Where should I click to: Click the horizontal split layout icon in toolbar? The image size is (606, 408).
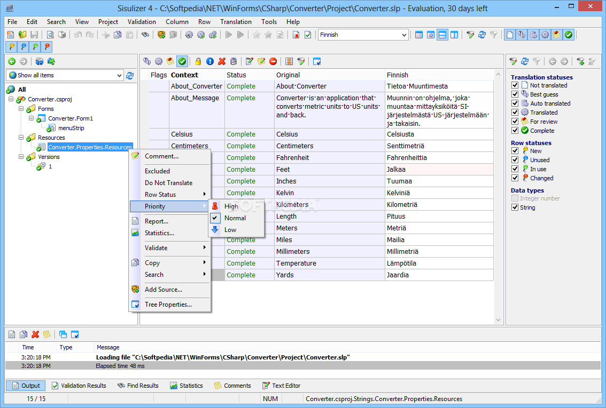coord(442,35)
